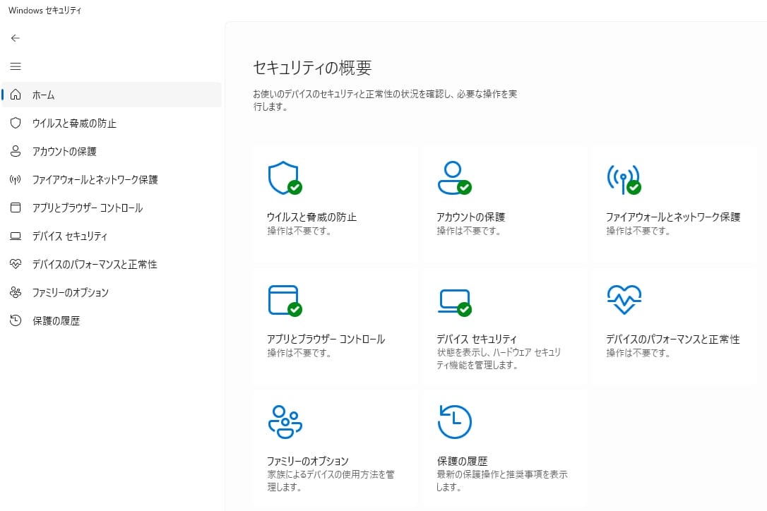The image size is (767, 511).
Task: Open the large heartbeat icon for device health
Action: coord(624,300)
